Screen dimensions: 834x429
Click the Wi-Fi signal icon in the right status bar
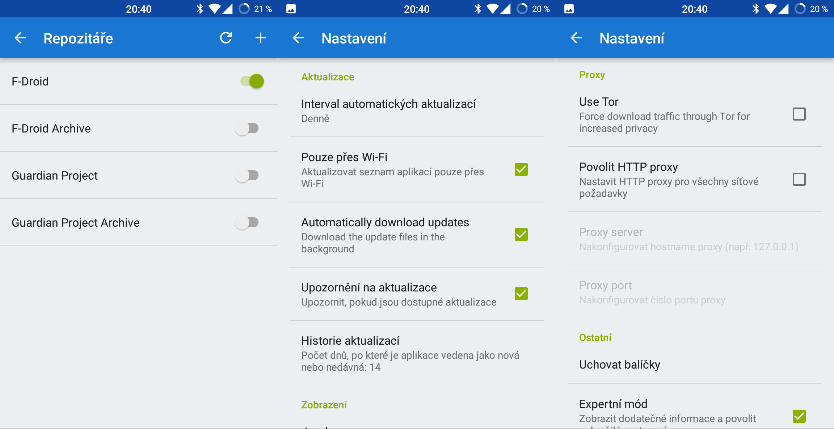(770, 9)
